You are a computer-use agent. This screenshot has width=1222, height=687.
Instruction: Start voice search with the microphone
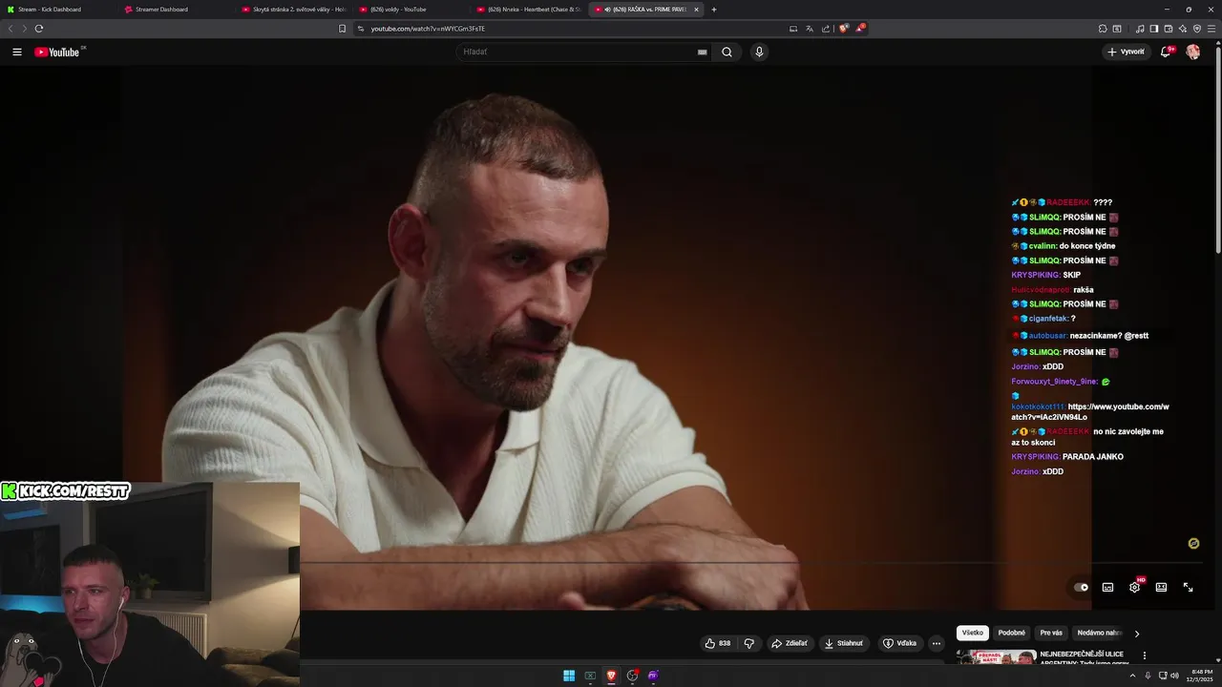(759, 52)
